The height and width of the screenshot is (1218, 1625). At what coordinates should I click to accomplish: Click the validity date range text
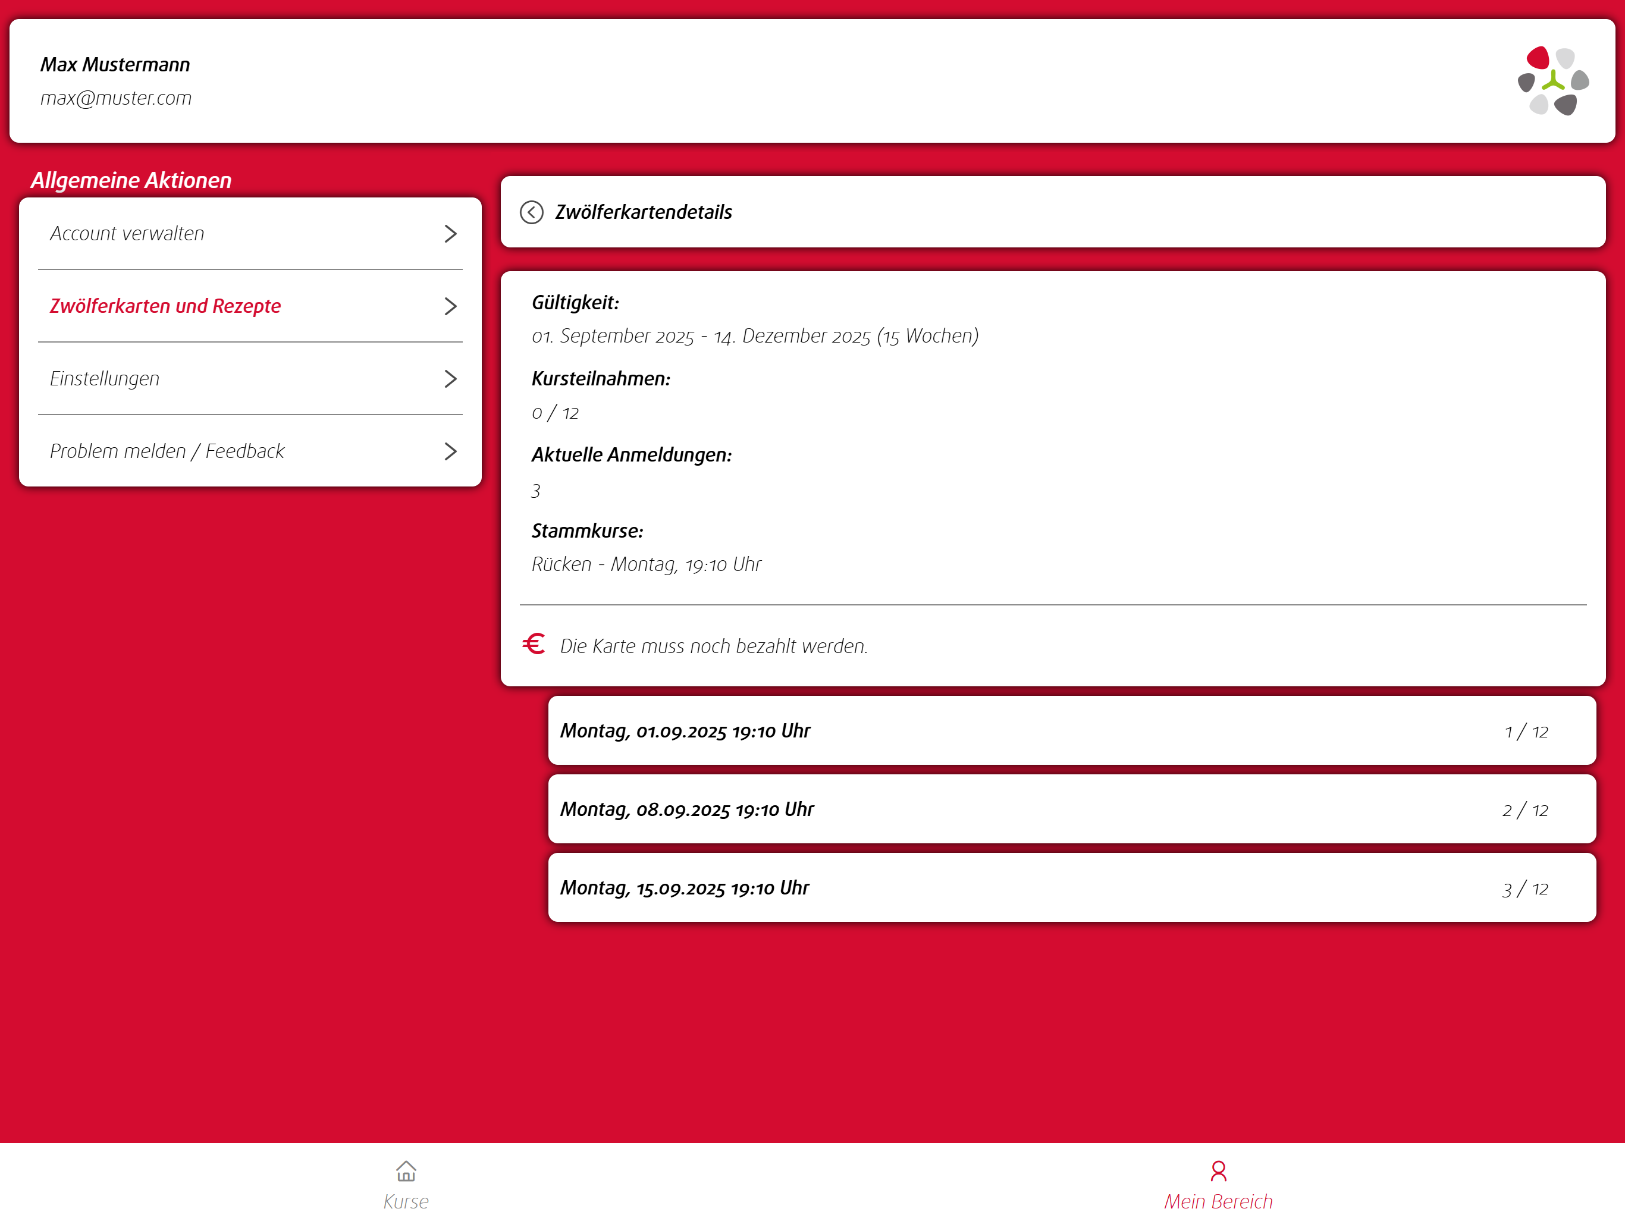[x=755, y=335]
